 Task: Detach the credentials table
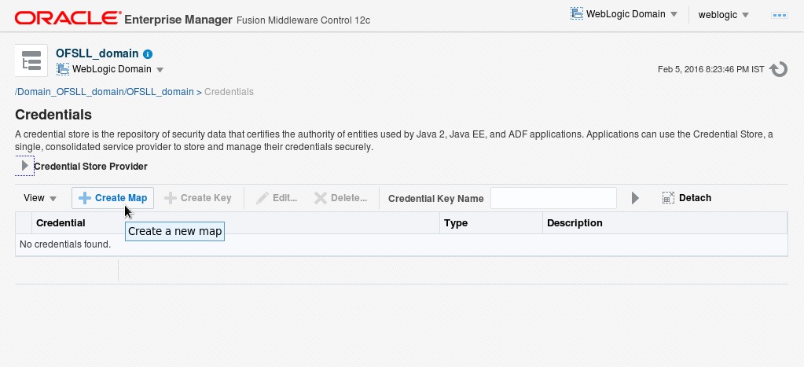pyautogui.click(x=687, y=198)
